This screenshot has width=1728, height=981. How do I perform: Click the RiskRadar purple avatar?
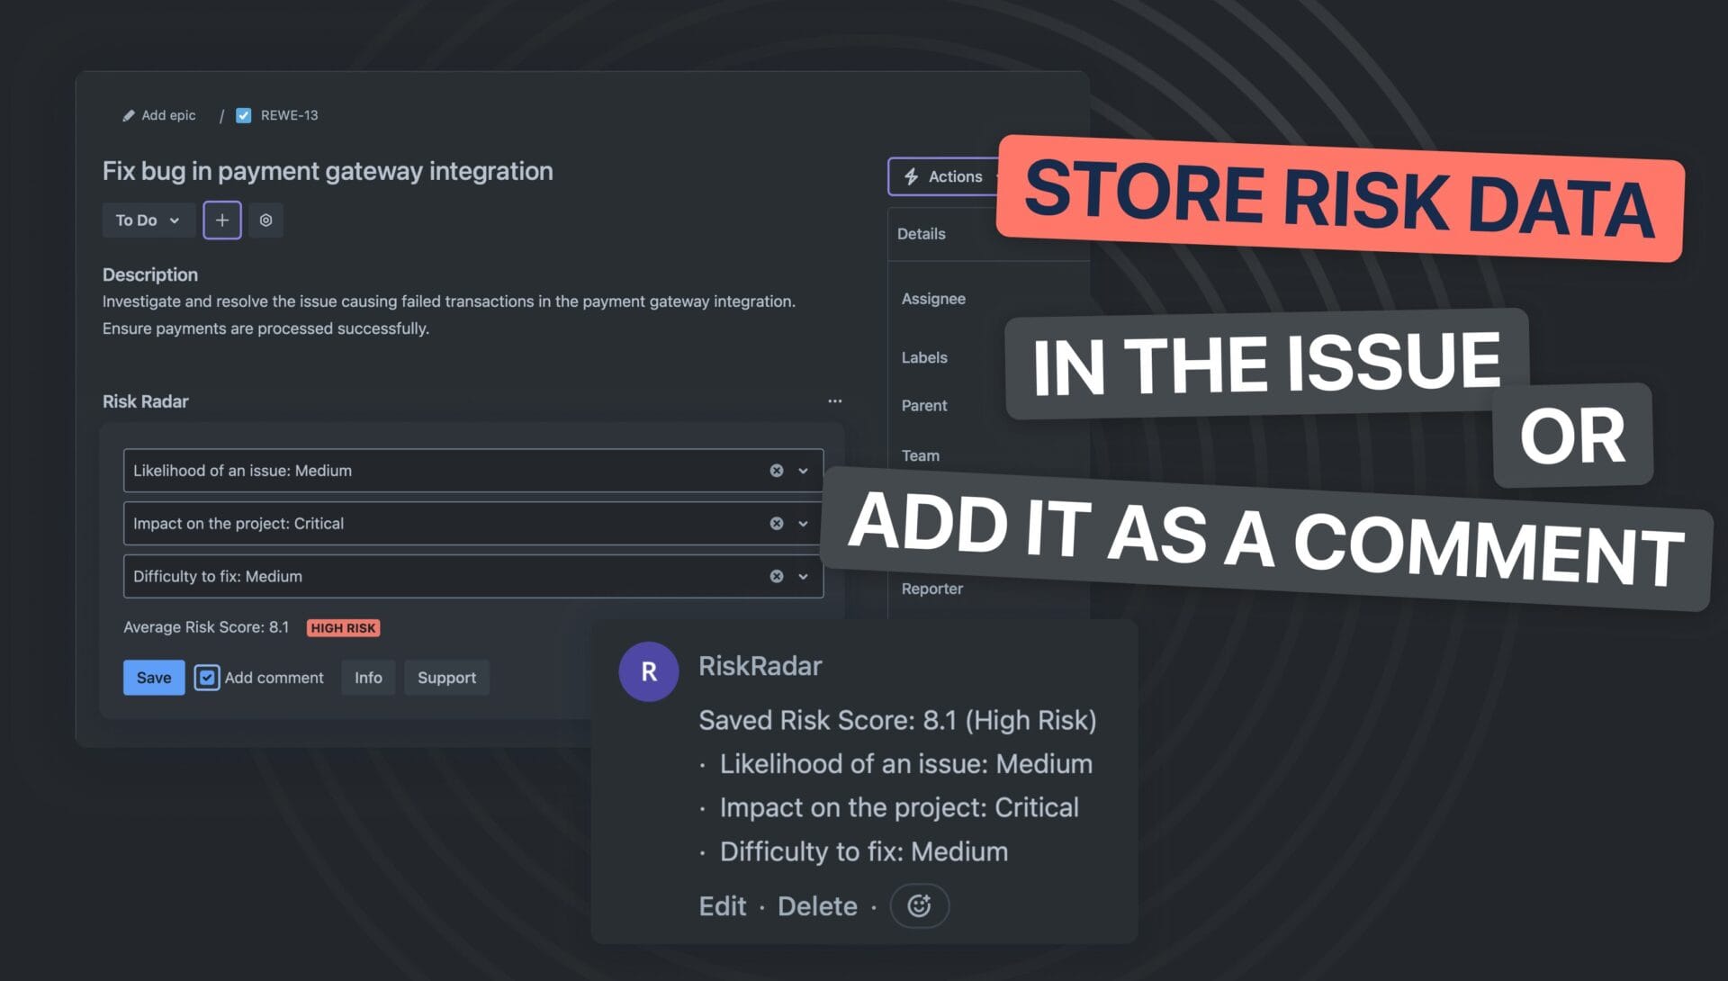tap(648, 671)
